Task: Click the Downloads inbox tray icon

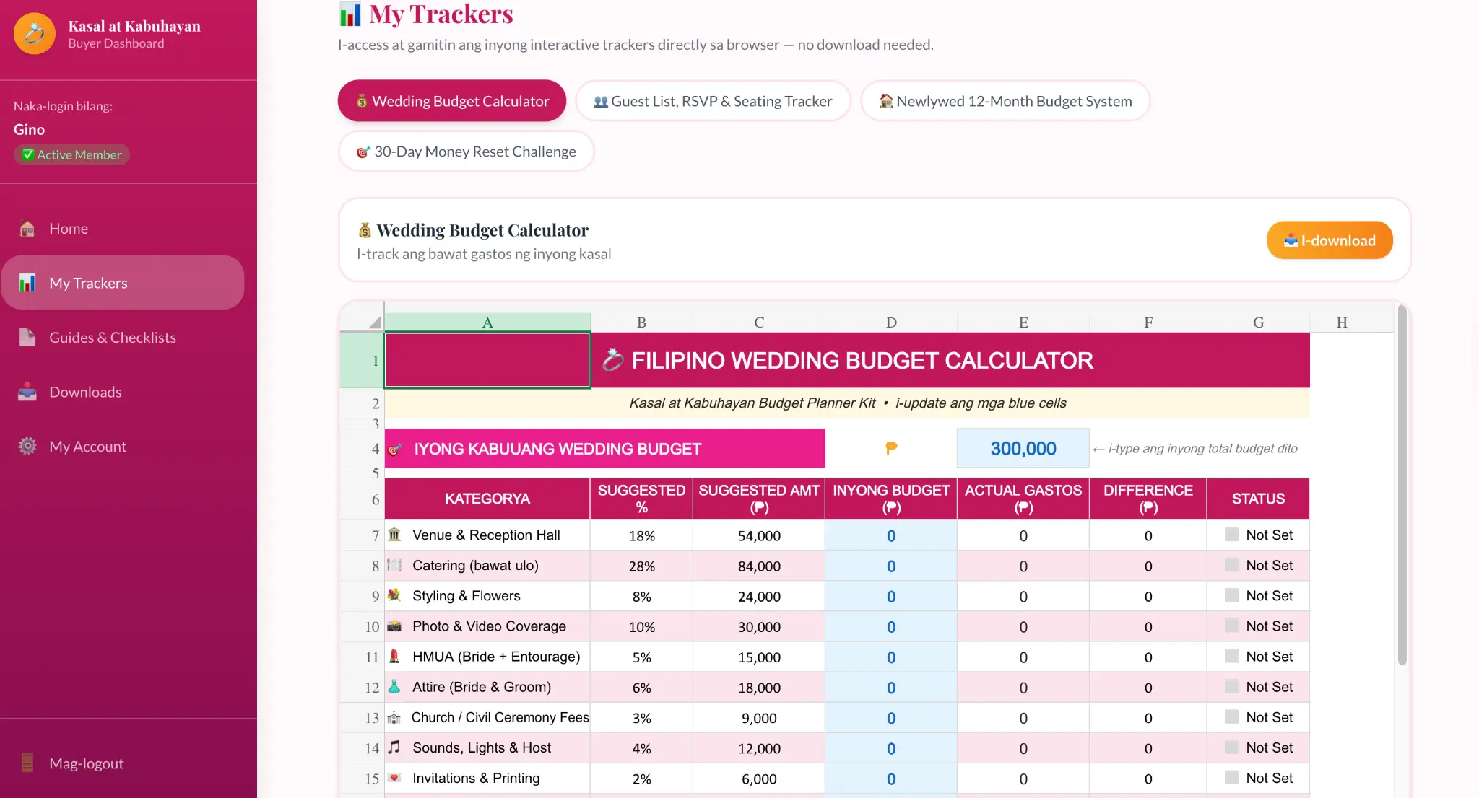Action: 27,392
